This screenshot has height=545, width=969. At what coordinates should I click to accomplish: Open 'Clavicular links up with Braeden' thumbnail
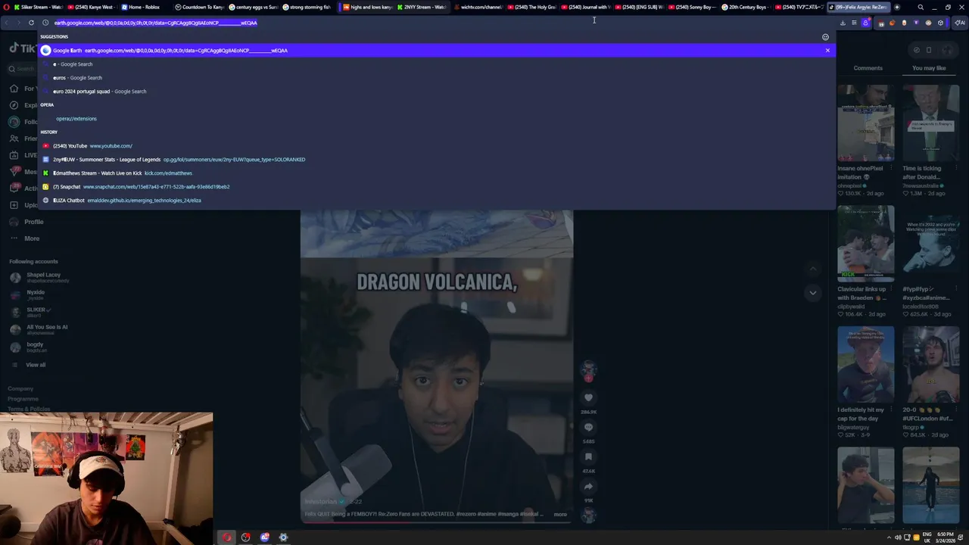coord(865,244)
